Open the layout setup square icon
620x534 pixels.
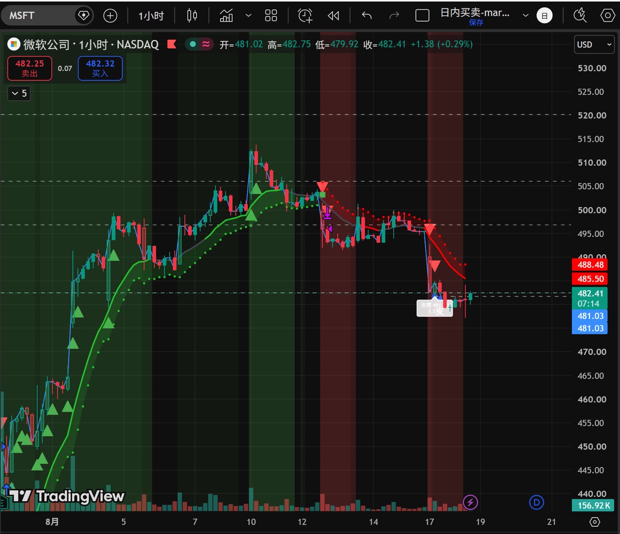pos(422,15)
